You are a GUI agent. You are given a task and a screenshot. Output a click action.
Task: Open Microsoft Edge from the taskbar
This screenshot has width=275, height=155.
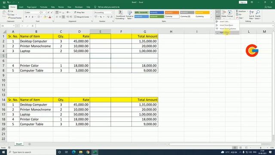click(x=73, y=152)
